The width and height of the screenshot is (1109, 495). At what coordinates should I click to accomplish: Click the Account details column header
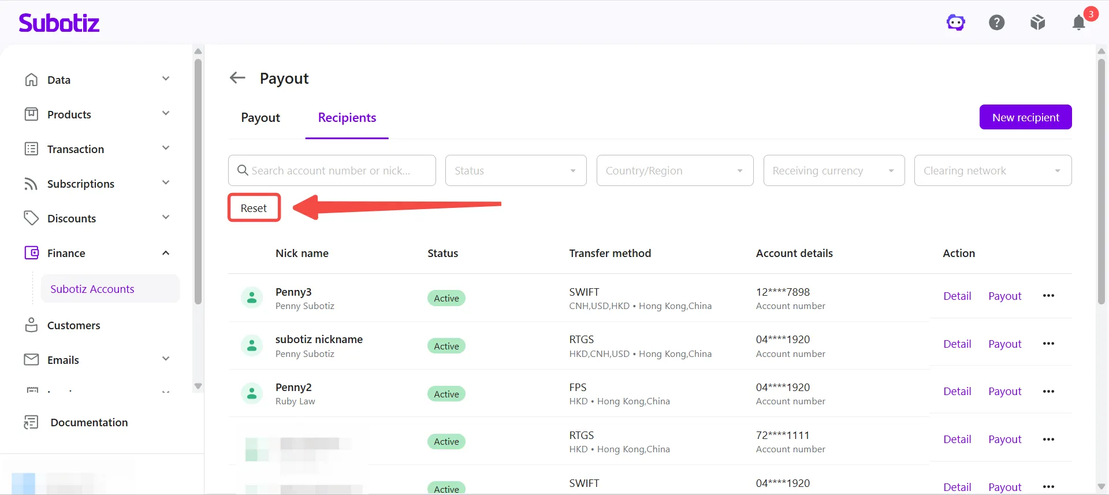click(x=794, y=254)
